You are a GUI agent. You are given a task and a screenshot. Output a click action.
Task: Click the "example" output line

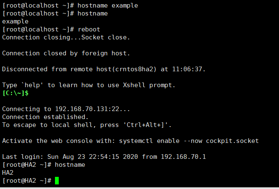[x=15, y=21]
